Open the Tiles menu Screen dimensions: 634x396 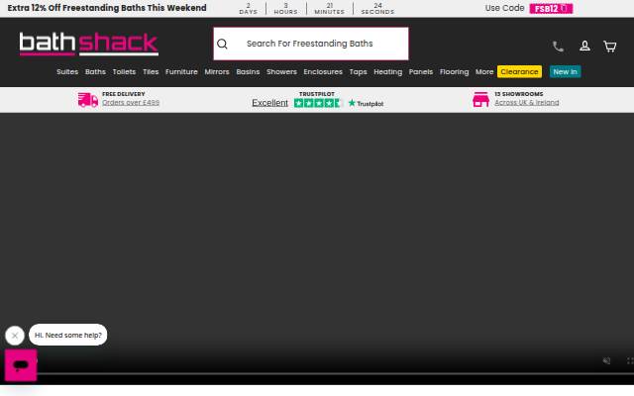click(151, 72)
